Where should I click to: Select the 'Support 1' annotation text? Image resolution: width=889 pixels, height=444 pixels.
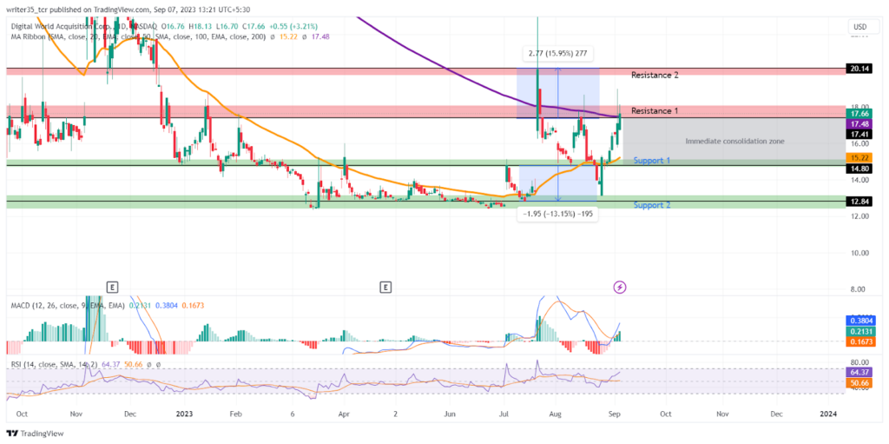pyautogui.click(x=652, y=161)
